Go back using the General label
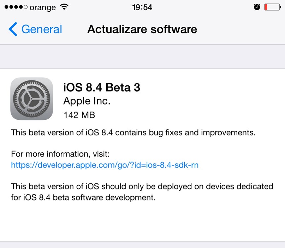The width and height of the screenshot is (285, 248). [x=41, y=29]
